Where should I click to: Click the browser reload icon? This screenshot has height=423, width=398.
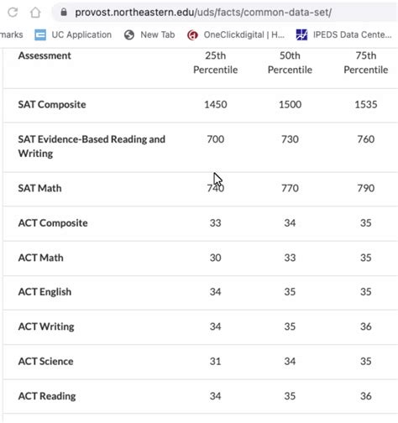(13, 12)
